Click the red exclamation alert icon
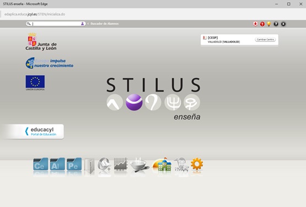Image resolution: width=306 pixels, height=207 pixels. pyautogui.click(x=262, y=24)
